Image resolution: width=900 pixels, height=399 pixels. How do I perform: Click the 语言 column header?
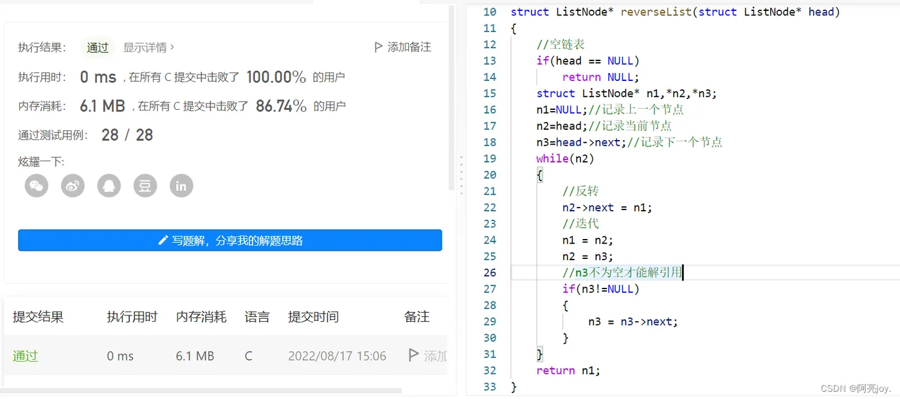pyautogui.click(x=257, y=317)
